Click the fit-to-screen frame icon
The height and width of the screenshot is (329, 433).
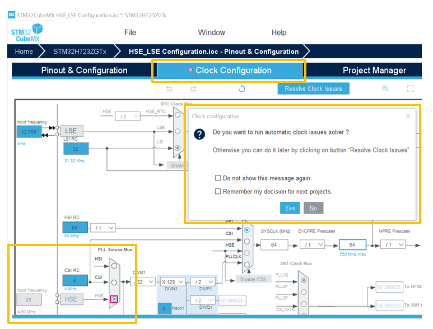pyautogui.click(x=411, y=89)
